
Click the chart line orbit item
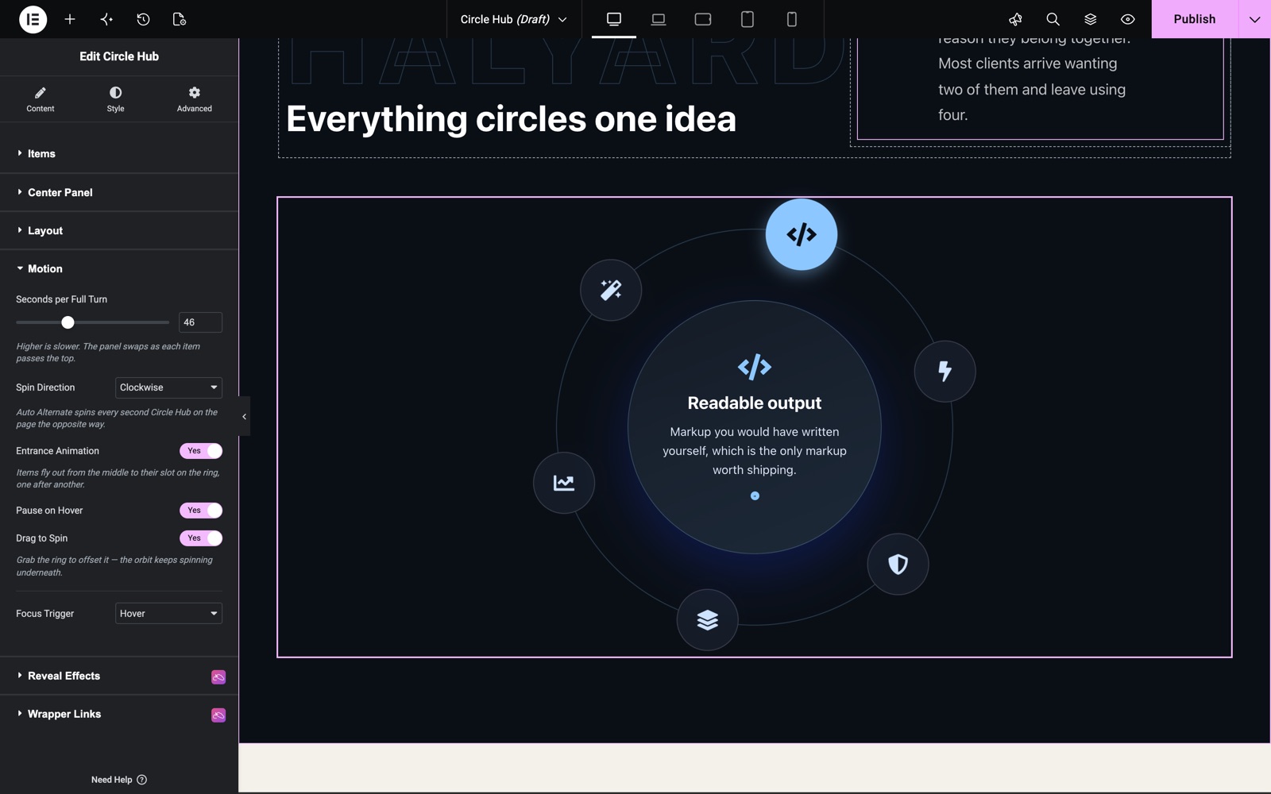click(564, 483)
